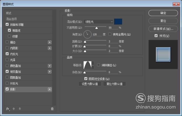This screenshot has height=116, width=182.
Task: Enable the 外发光 checkbox
Action: [7, 83]
